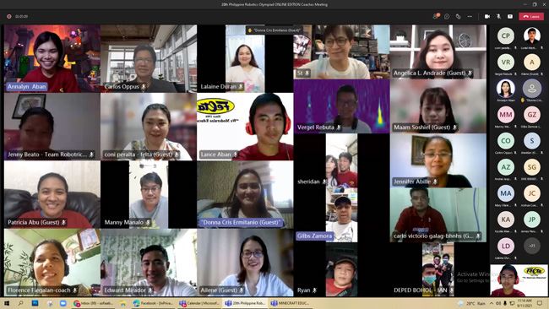Expand the additional participants overflow circle
Viewport: 549px width, 309px height.
point(532,246)
